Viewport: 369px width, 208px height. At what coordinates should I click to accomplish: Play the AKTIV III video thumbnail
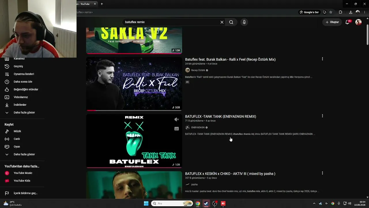point(134,185)
